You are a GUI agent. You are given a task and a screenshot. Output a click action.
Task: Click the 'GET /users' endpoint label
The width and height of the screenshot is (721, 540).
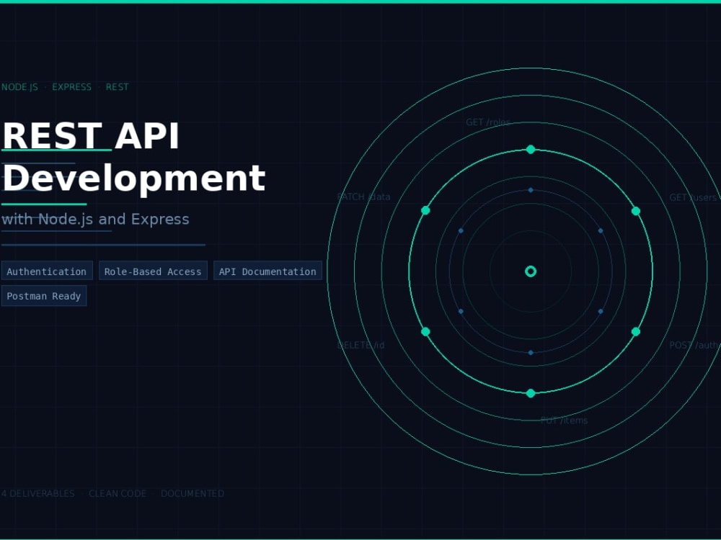click(693, 197)
